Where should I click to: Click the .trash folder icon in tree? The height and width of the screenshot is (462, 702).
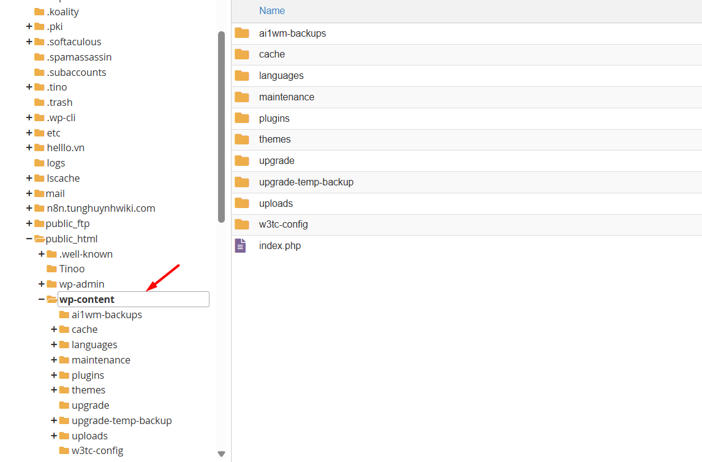[39, 102]
